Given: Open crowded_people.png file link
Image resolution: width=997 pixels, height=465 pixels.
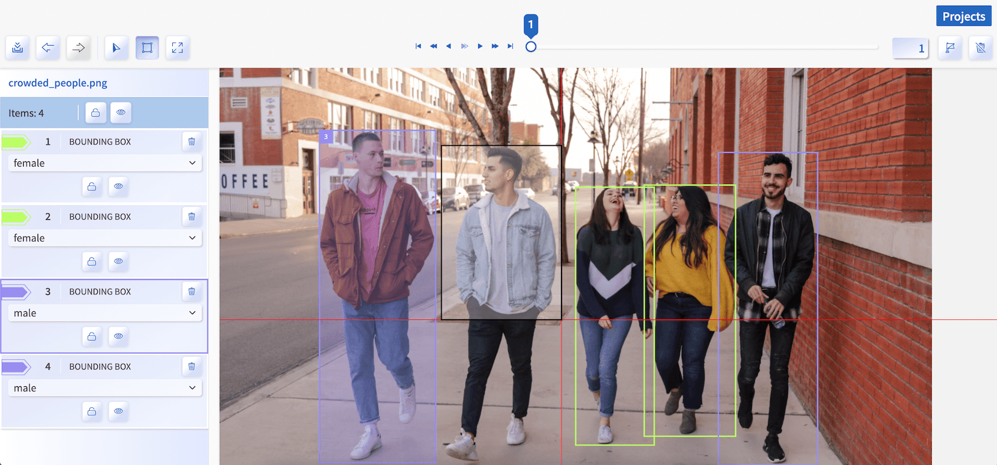Looking at the screenshot, I should click(58, 83).
